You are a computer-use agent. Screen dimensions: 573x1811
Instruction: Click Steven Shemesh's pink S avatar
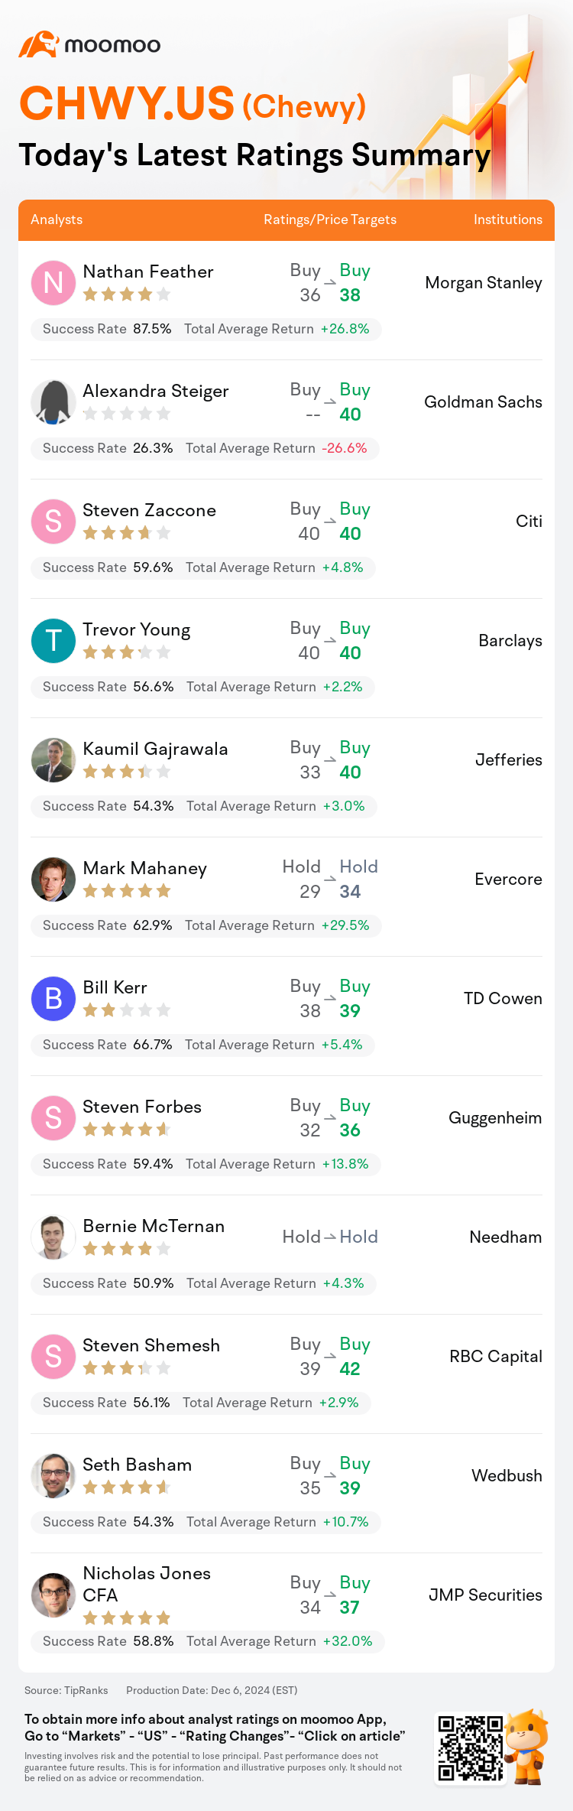[53, 1357]
